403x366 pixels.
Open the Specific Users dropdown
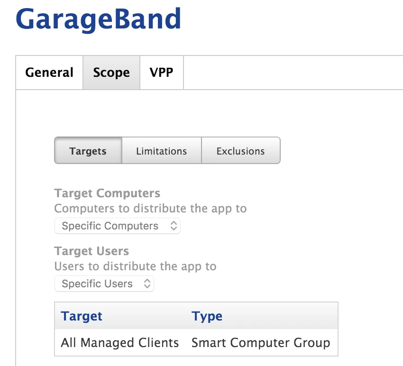(104, 284)
